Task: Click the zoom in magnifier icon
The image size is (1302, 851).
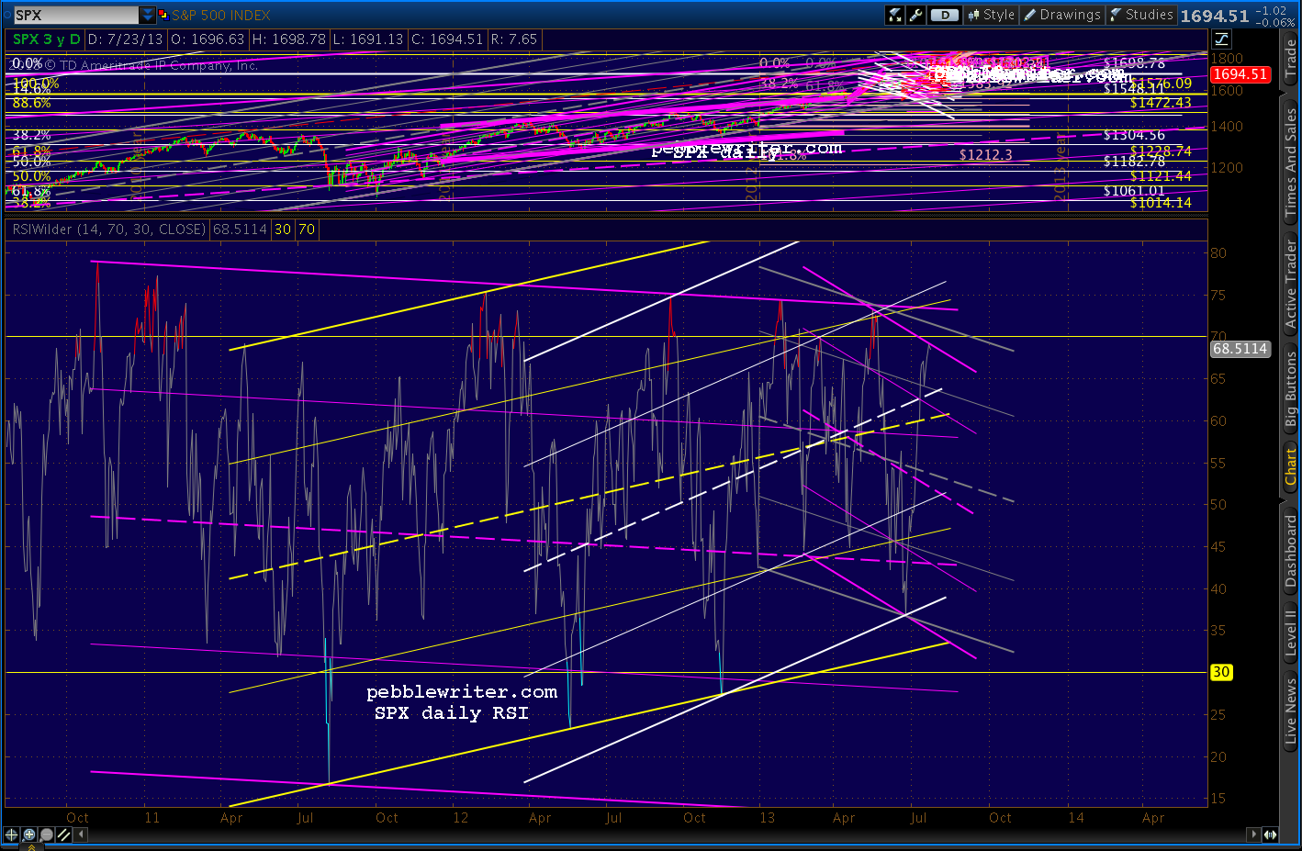Action: pos(28,834)
